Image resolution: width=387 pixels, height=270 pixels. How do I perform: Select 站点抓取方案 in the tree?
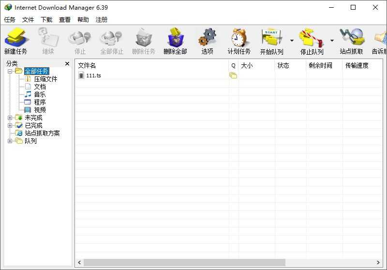42,133
